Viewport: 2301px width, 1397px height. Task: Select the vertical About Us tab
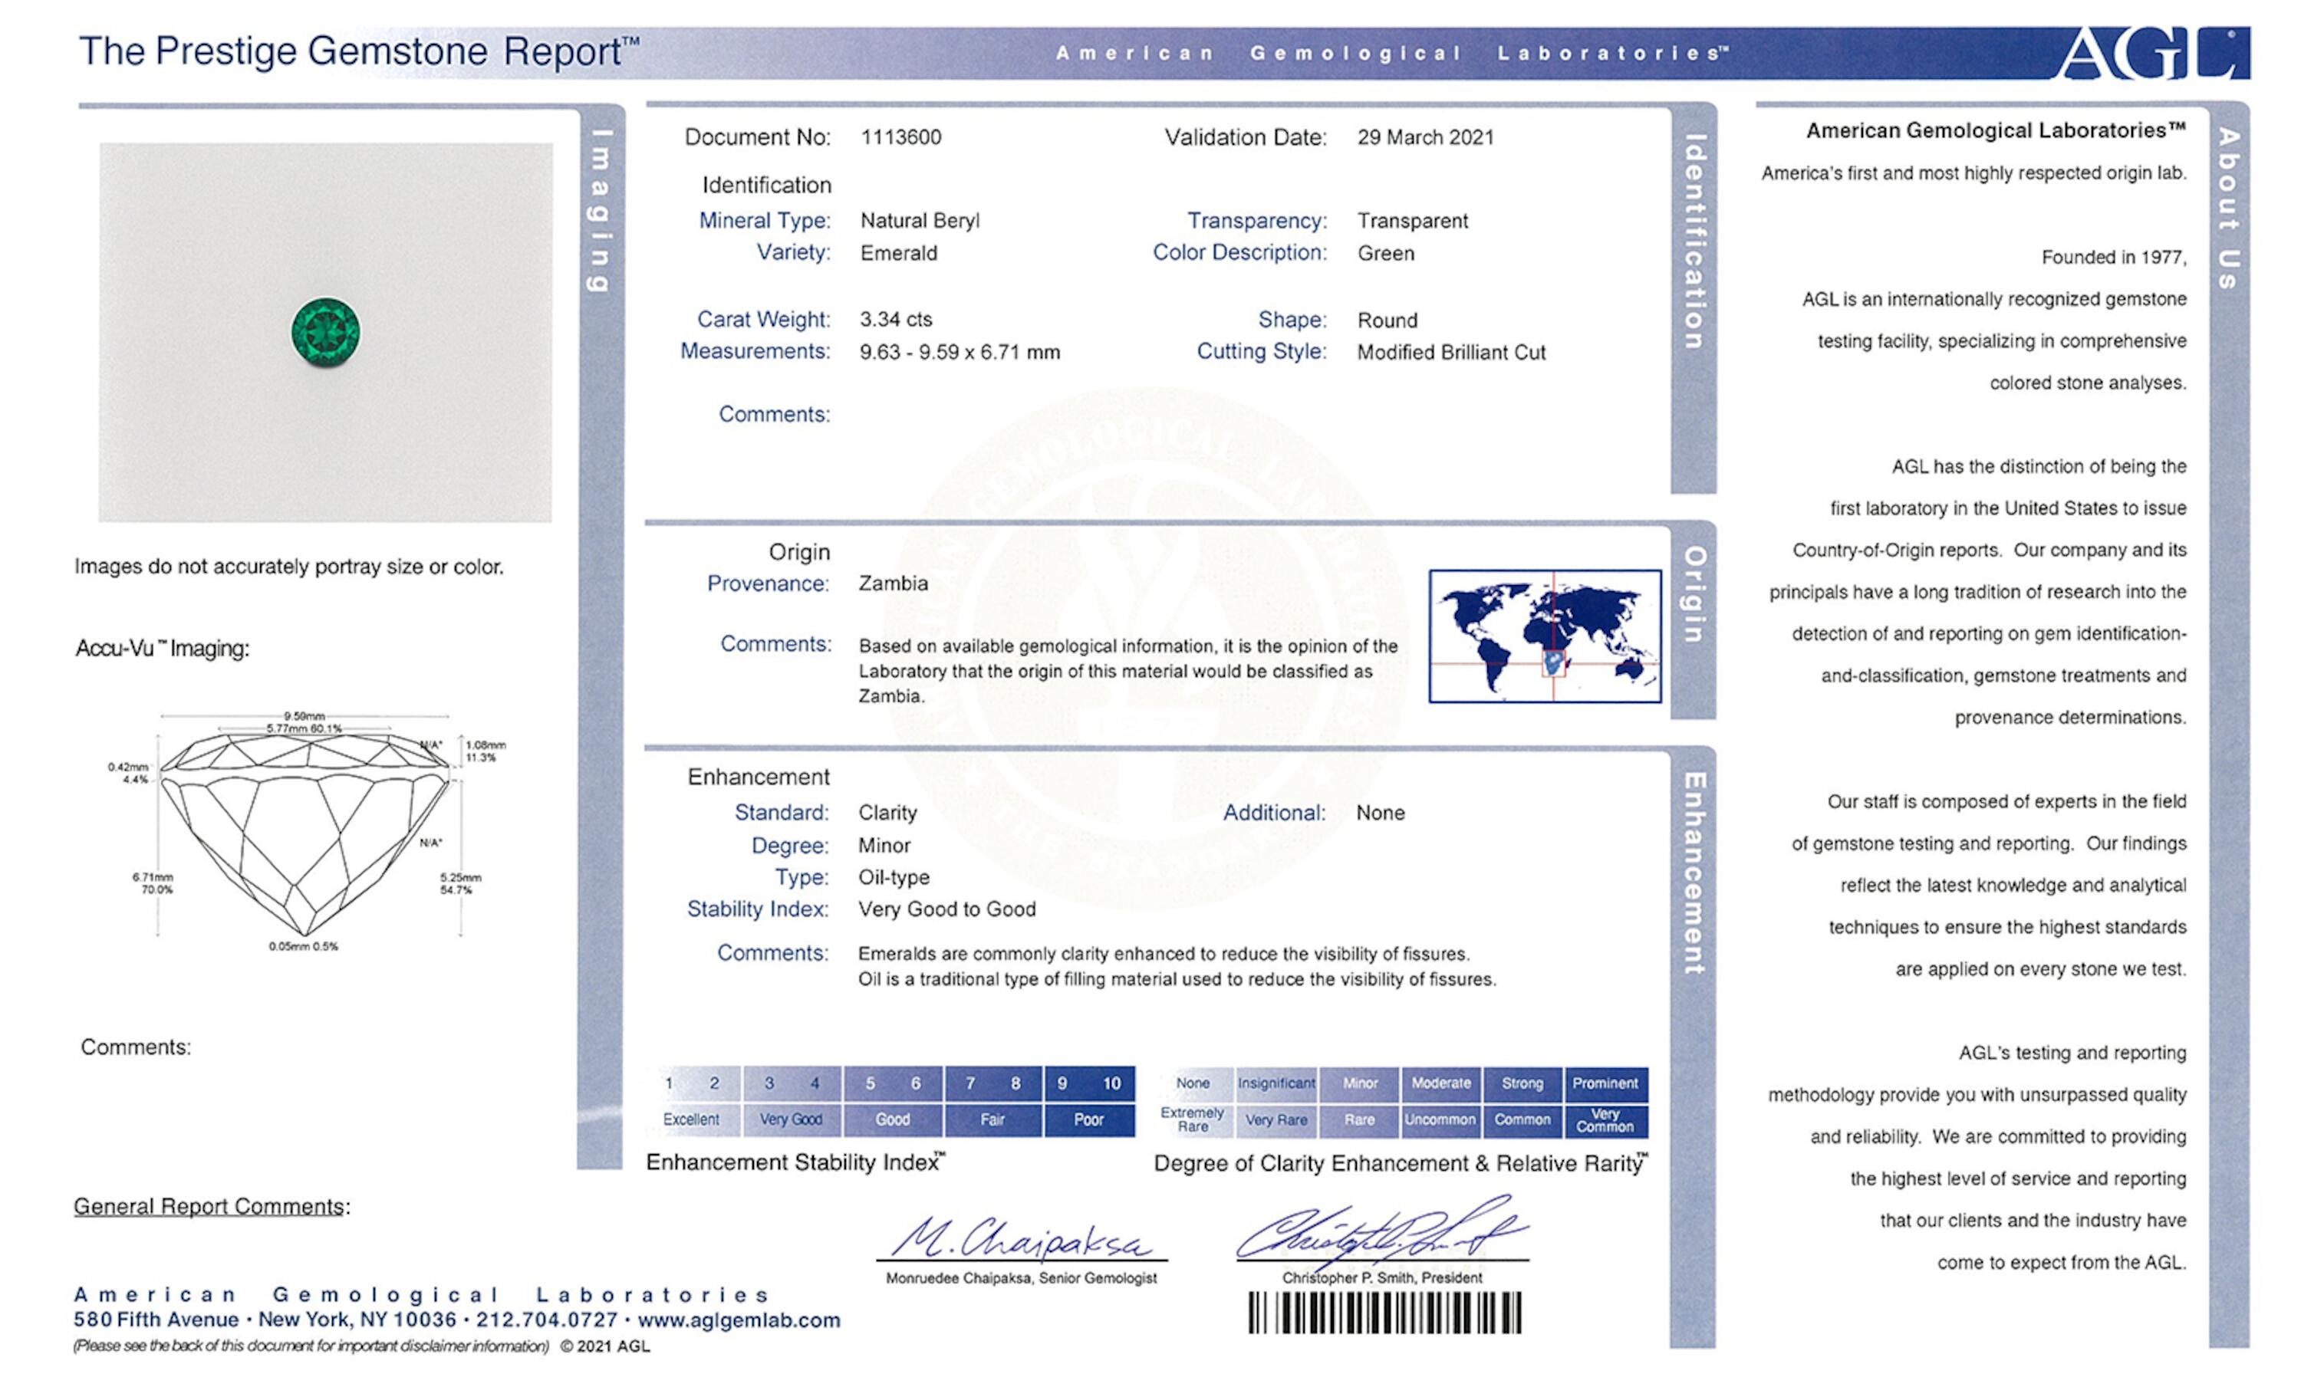2230,209
